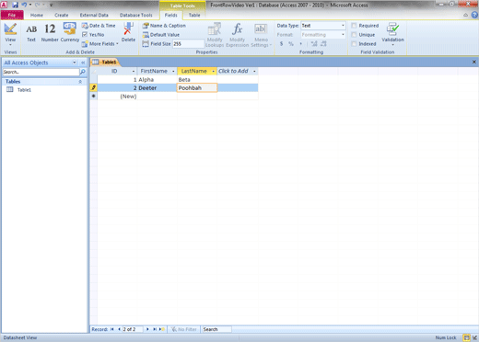Click the navigation pane Search box
Viewport: 479px width, 342px height.
[x=41, y=72]
